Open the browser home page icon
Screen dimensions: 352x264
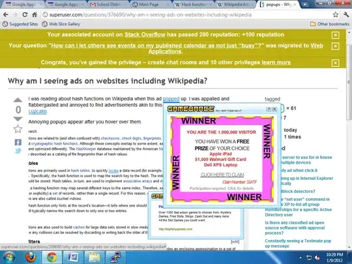[35, 15]
